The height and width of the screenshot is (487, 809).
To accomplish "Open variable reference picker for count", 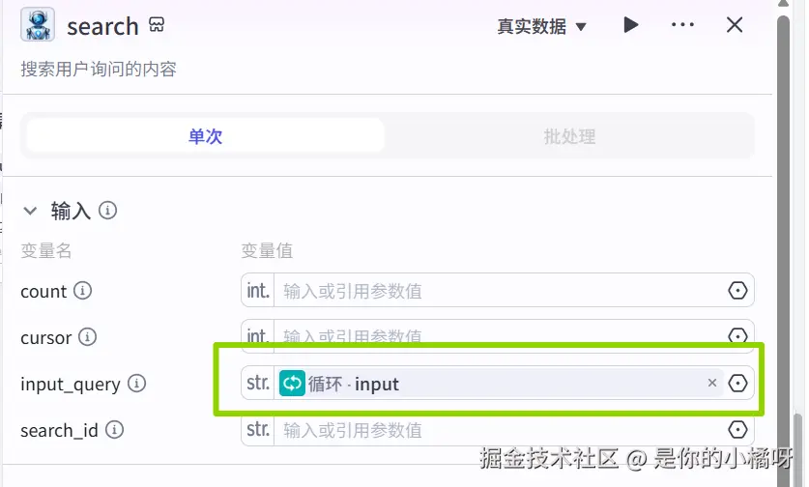I will [x=737, y=291].
